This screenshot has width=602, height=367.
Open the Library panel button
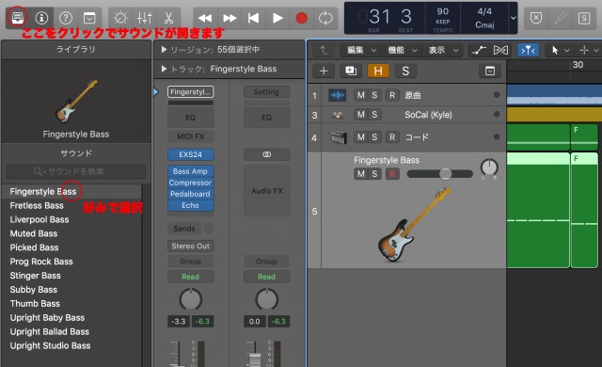[x=18, y=18]
